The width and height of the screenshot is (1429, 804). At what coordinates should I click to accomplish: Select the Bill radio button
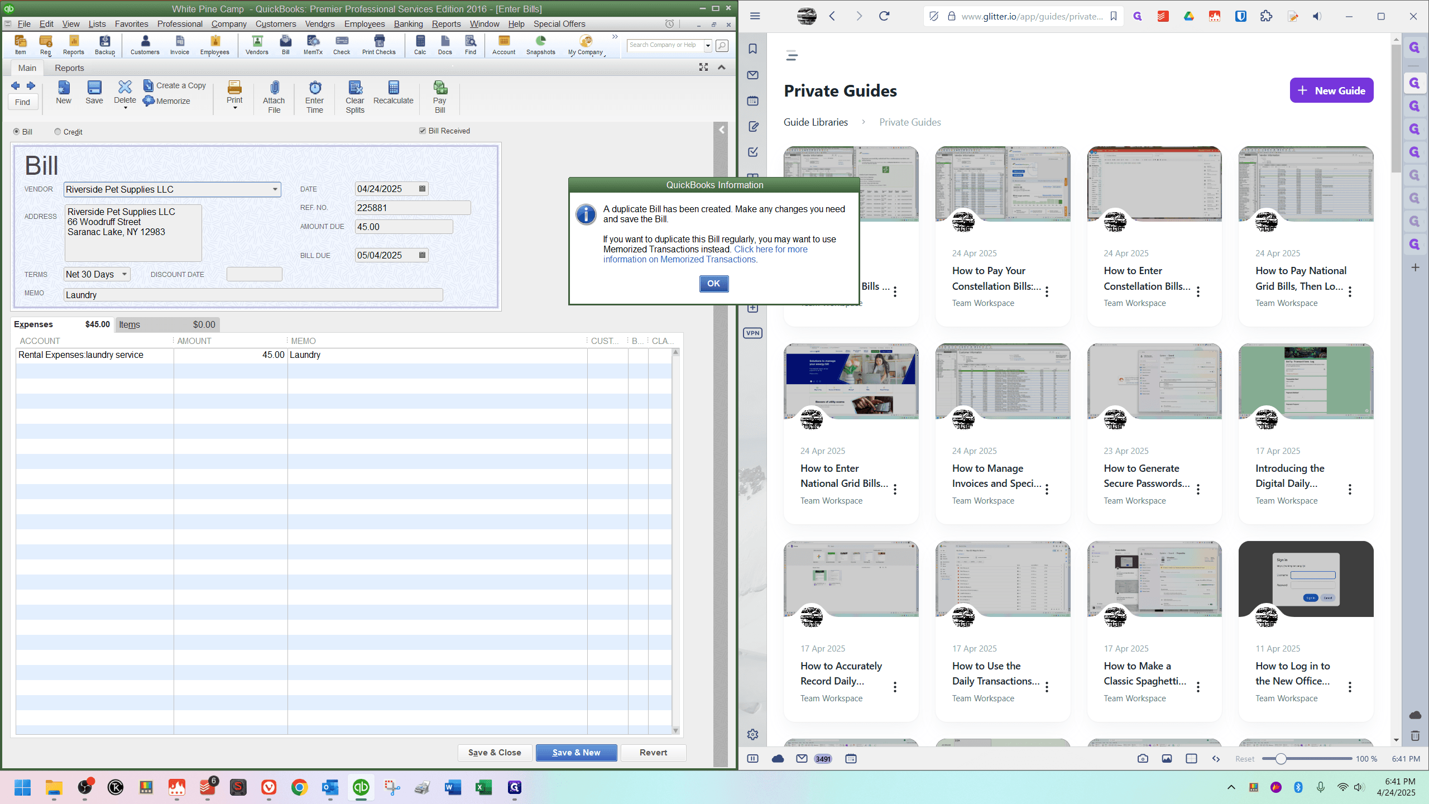(x=16, y=132)
